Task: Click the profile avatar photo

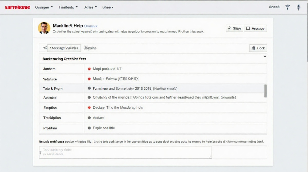Action: tap(44, 28)
